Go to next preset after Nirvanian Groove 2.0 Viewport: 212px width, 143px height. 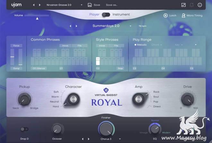[x=40, y=5]
